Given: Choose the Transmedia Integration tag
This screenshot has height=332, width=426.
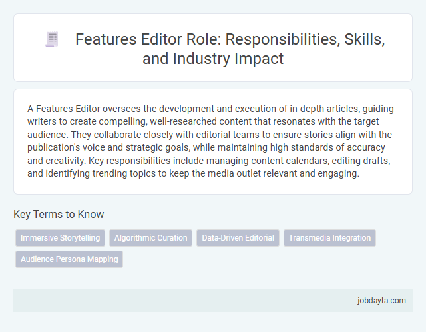Looking at the screenshot, I should coord(329,238).
